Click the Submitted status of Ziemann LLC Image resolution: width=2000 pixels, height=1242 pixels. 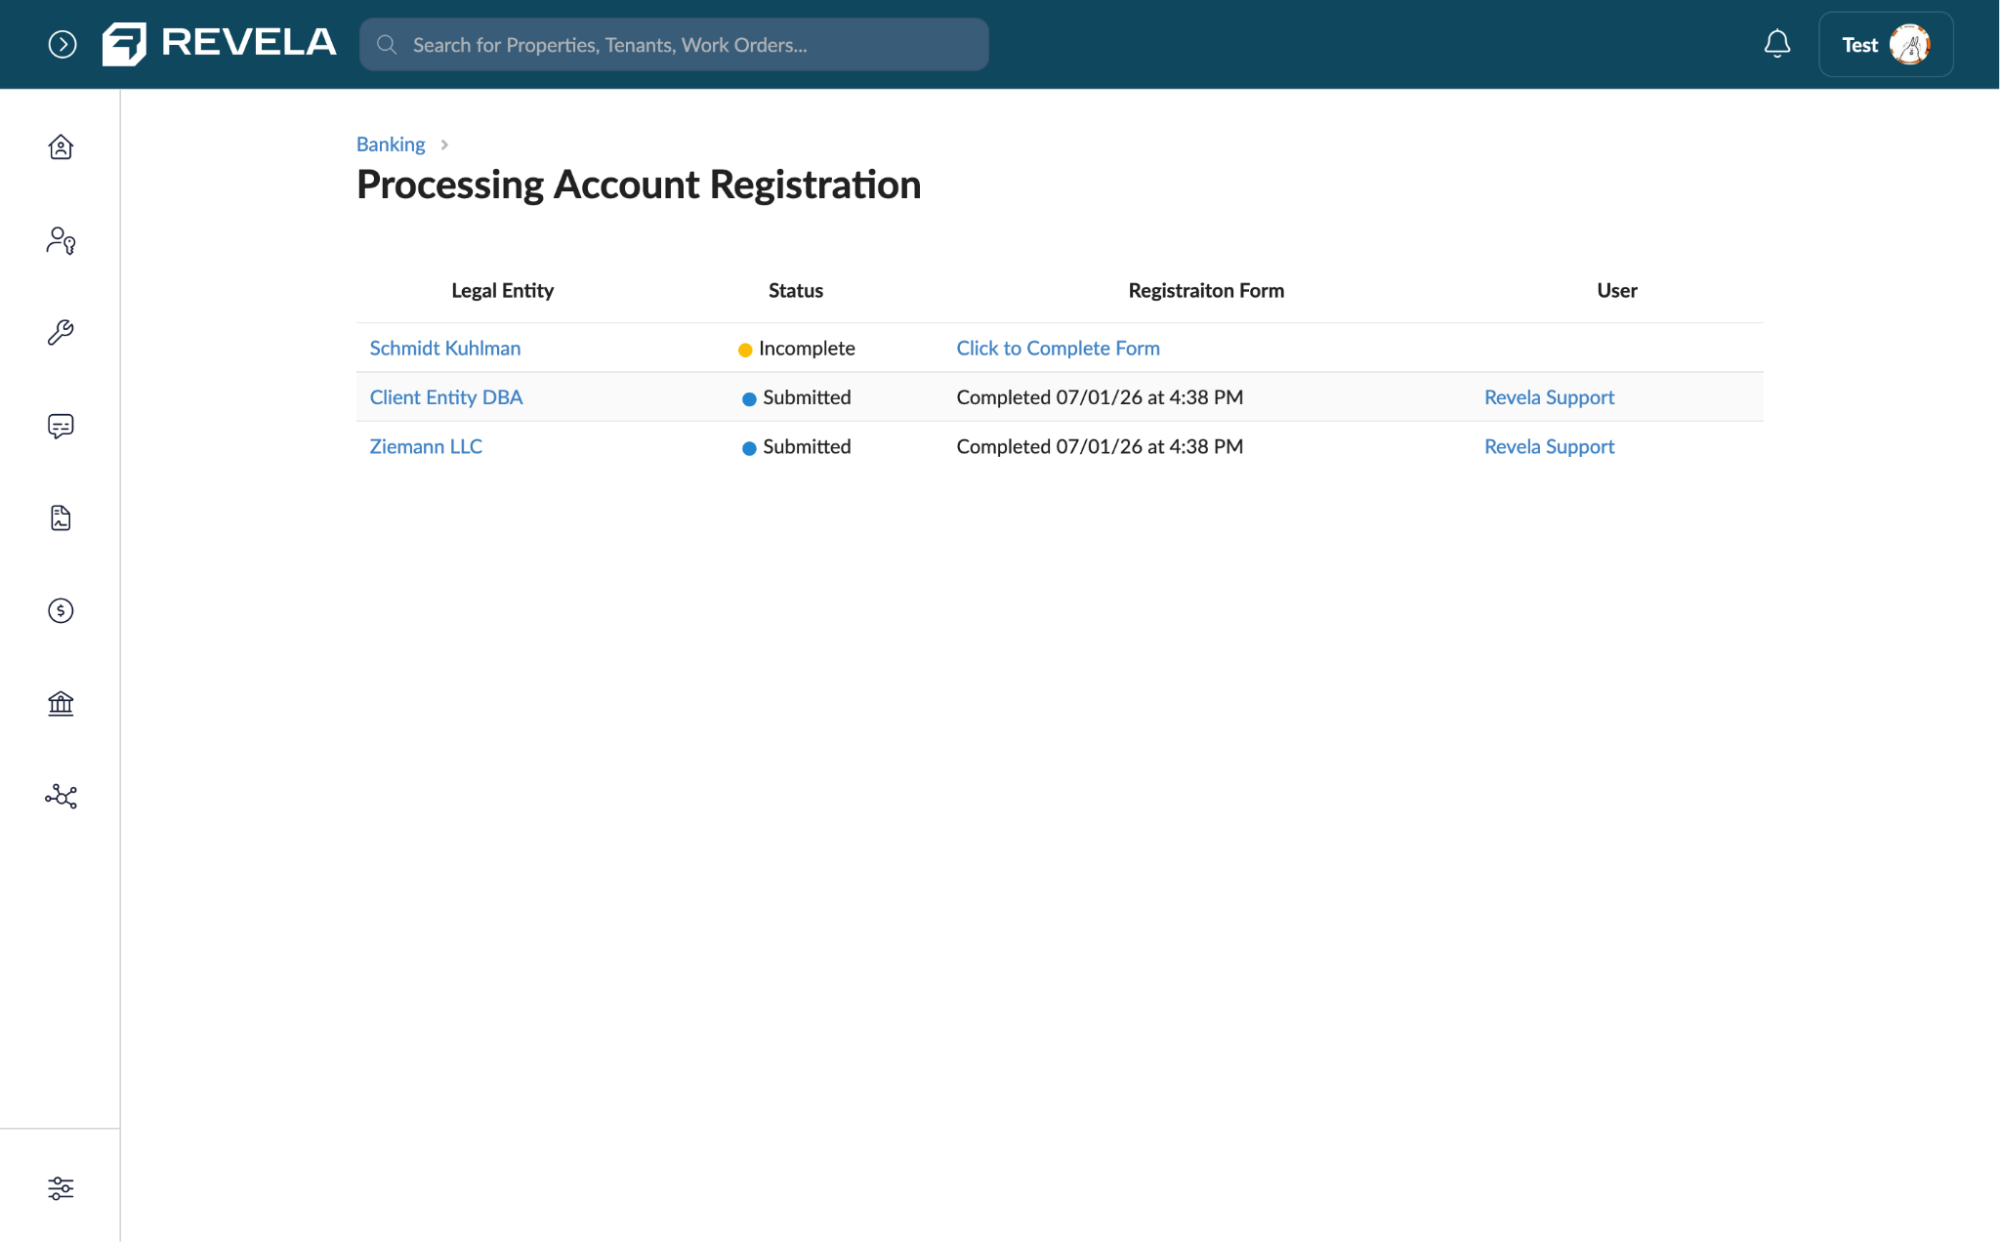click(796, 446)
